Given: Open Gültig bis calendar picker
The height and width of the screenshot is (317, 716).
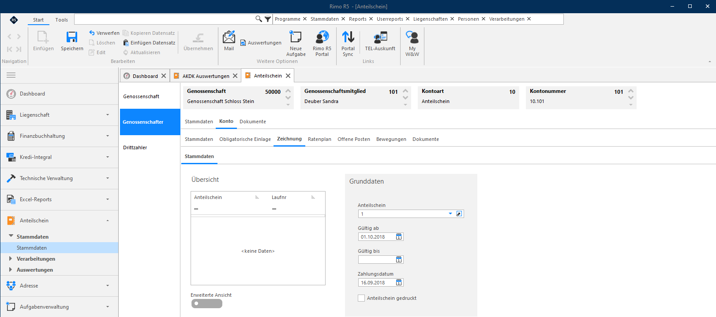Looking at the screenshot, I should (x=399, y=260).
